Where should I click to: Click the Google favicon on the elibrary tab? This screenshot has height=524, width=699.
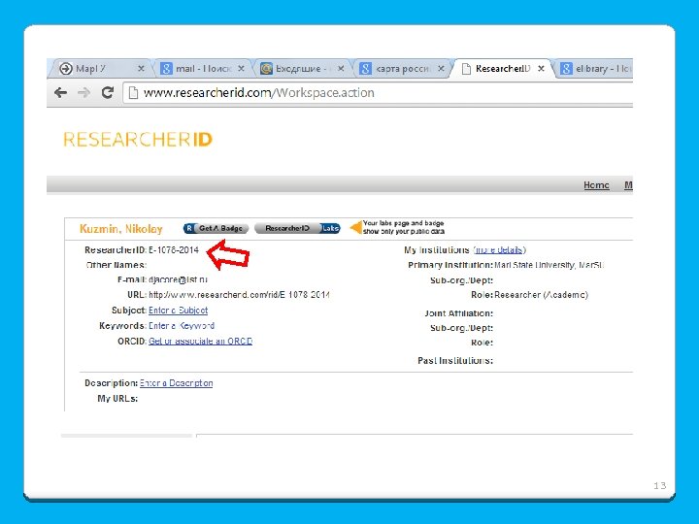(566, 69)
